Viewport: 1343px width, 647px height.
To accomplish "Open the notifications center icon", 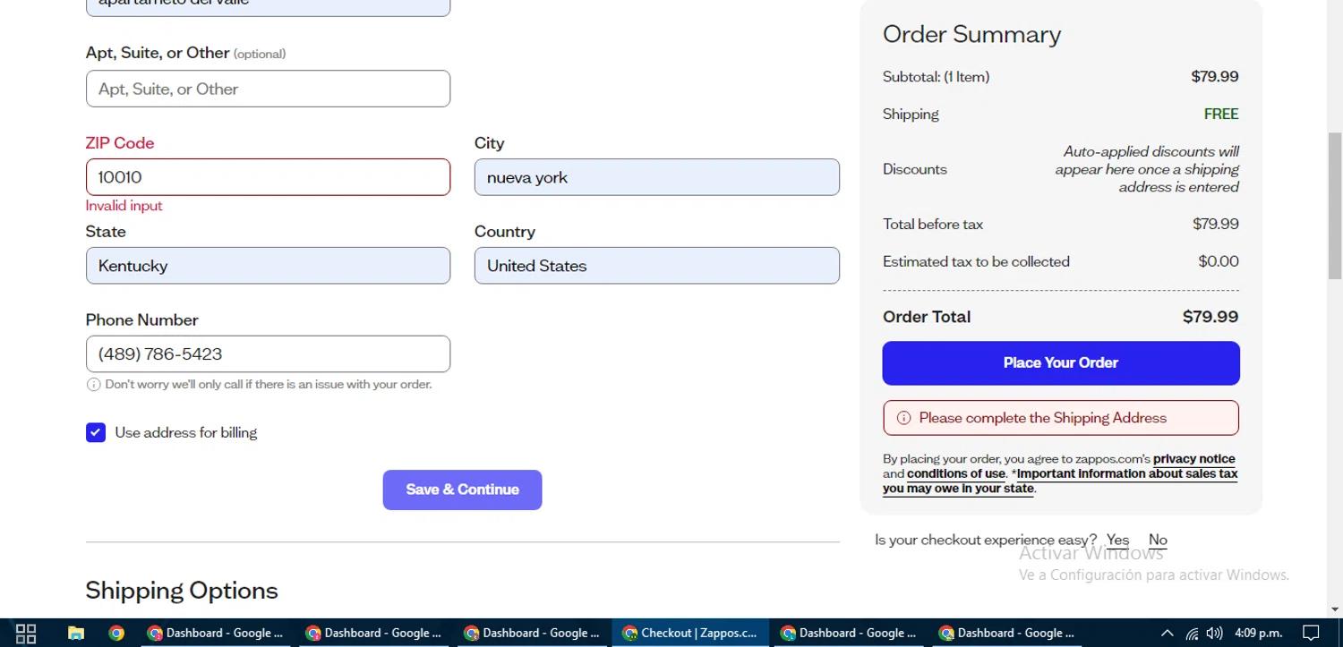I will (x=1311, y=634).
